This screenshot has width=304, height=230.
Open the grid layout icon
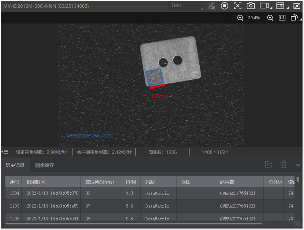click(280, 6)
